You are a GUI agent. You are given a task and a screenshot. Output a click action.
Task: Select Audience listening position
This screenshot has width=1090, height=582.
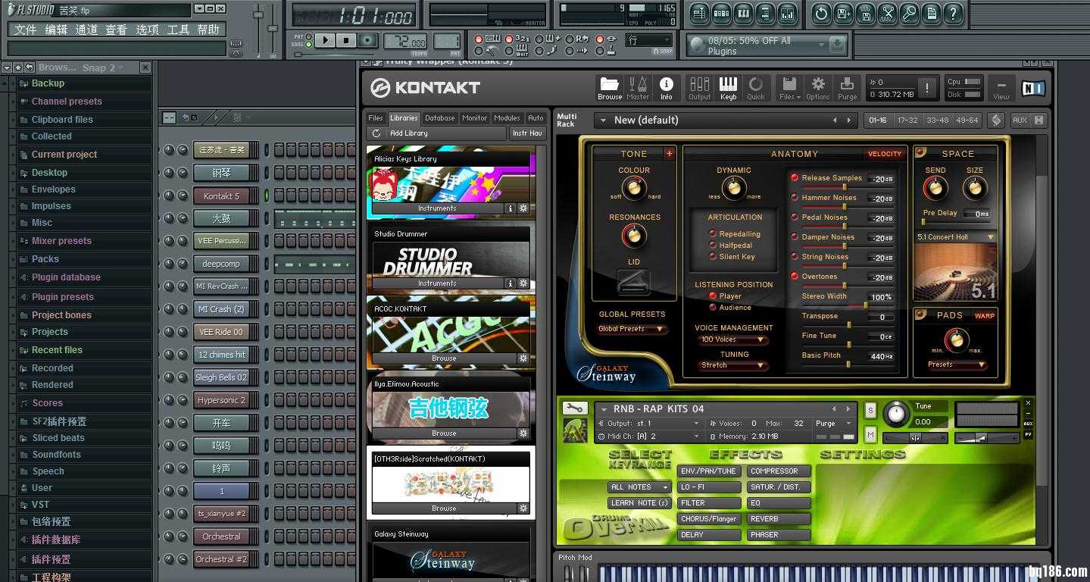tap(713, 308)
